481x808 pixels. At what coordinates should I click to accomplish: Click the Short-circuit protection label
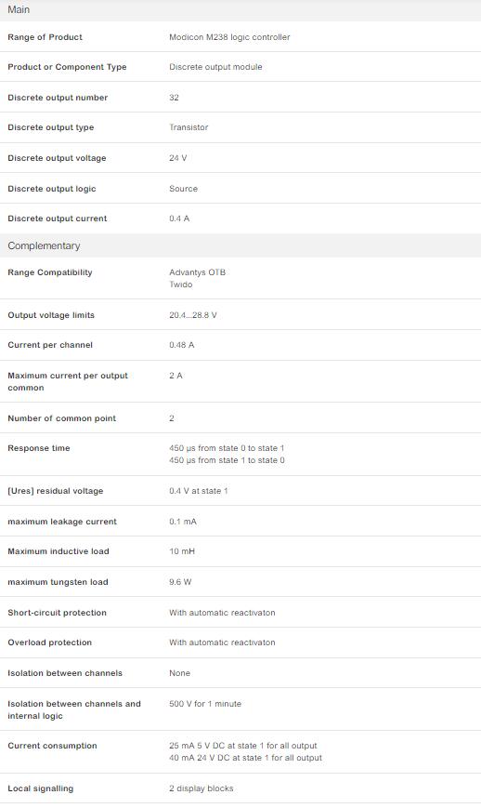pyautogui.click(x=57, y=613)
